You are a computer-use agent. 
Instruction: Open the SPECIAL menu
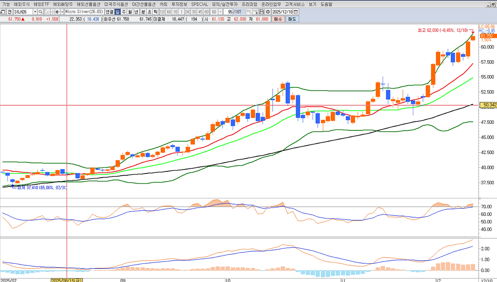pos(200,4)
